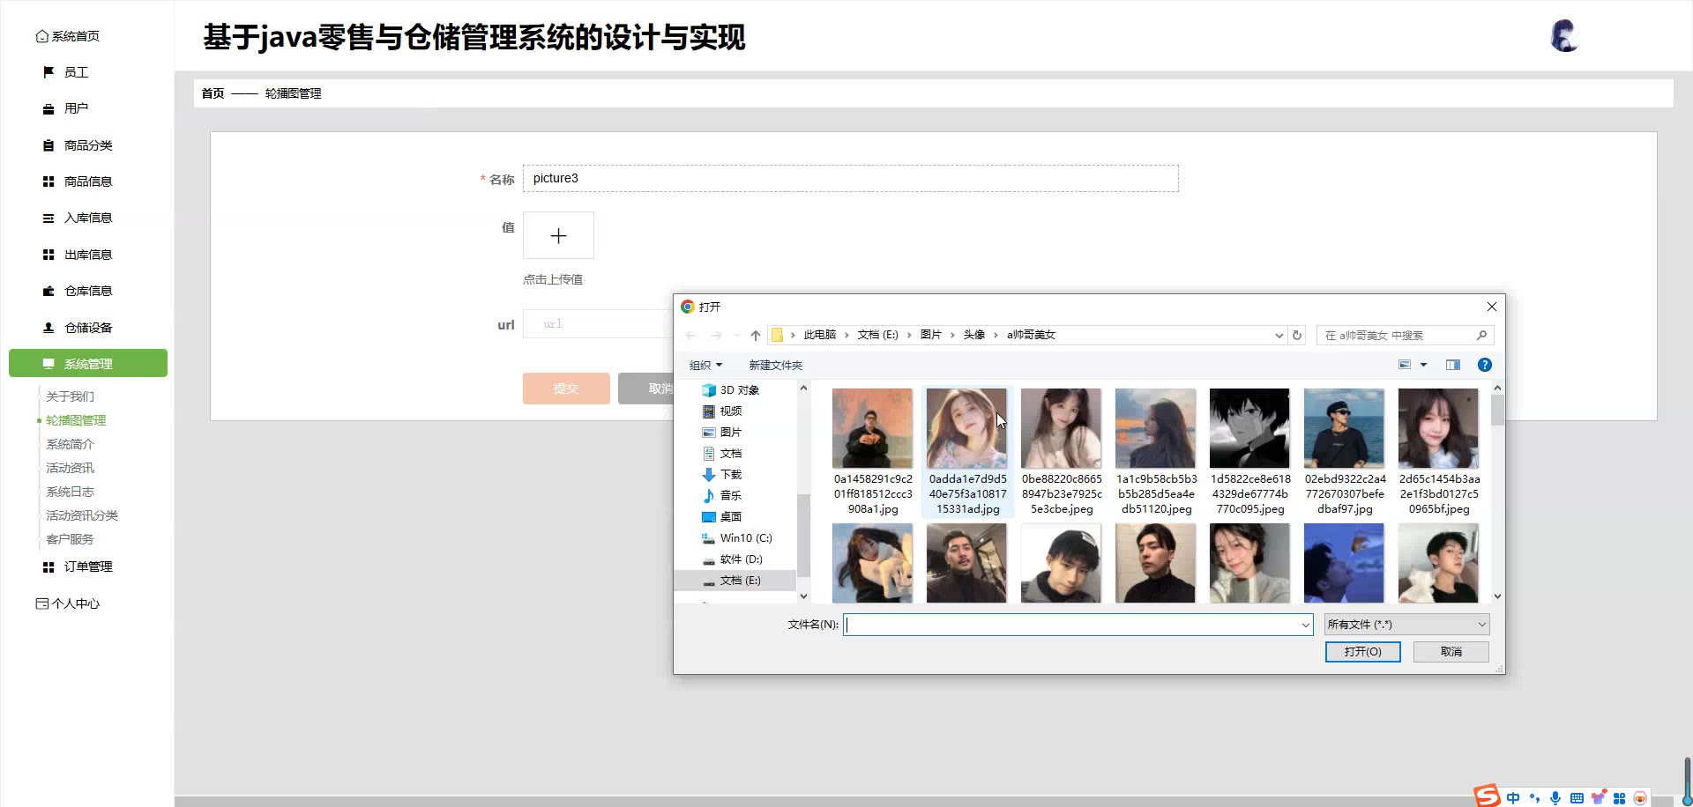Click the 新建文件夹 button
This screenshot has height=807, width=1693.
point(775,365)
